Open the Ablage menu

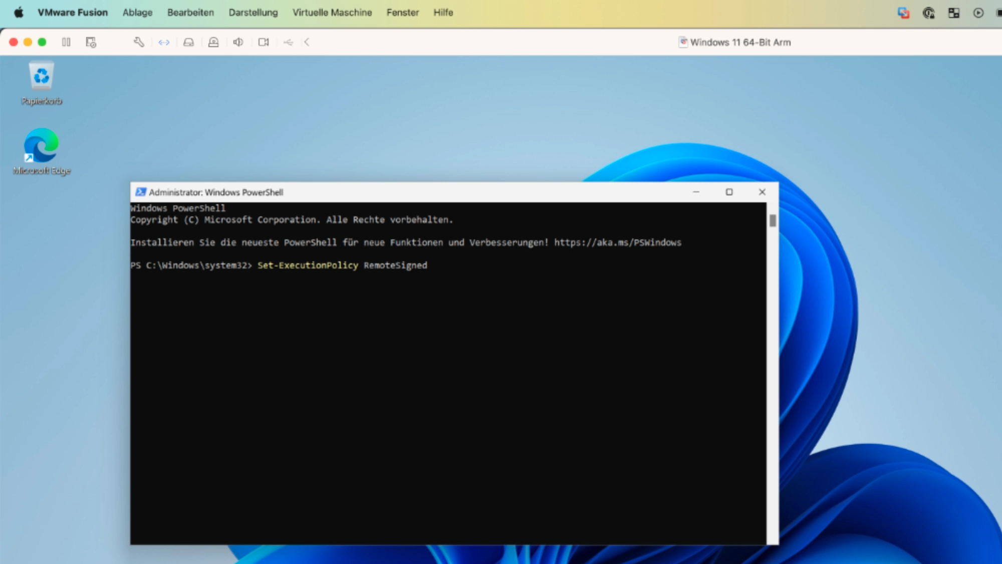[137, 13]
